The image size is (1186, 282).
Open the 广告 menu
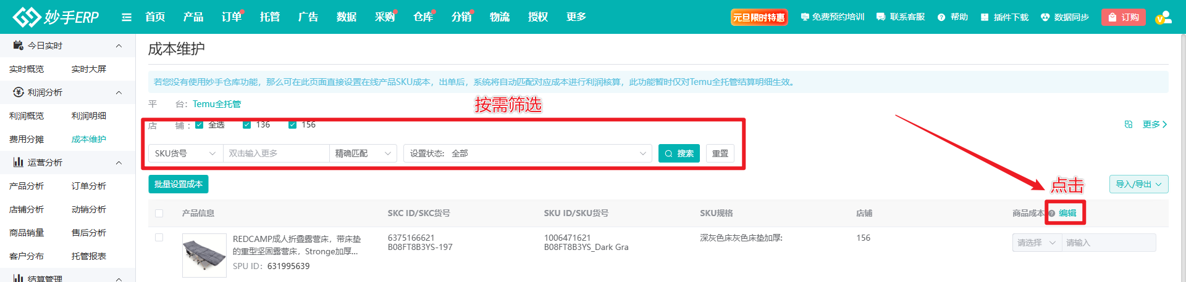[308, 17]
